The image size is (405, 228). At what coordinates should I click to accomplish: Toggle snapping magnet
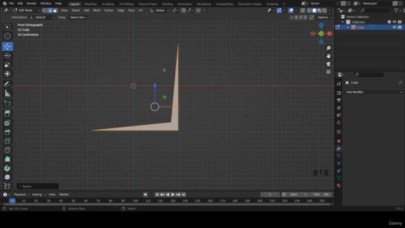pos(183,11)
